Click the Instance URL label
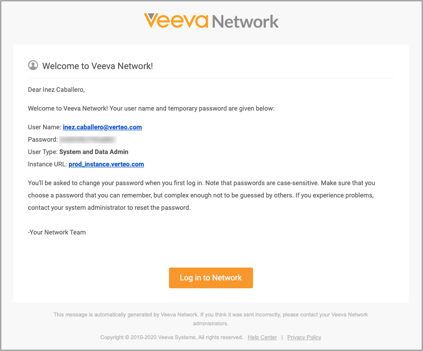Image resolution: width=423 pixels, height=351 pixels. point(47,164)
